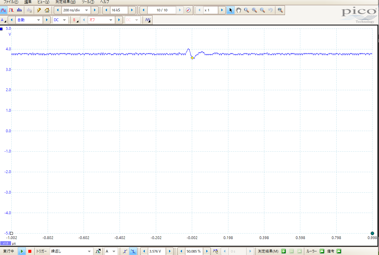The height and width of the screenshot is (255, 379).
Task: Go to previous waveform buffer 10/10
Action: coord(144,10)
